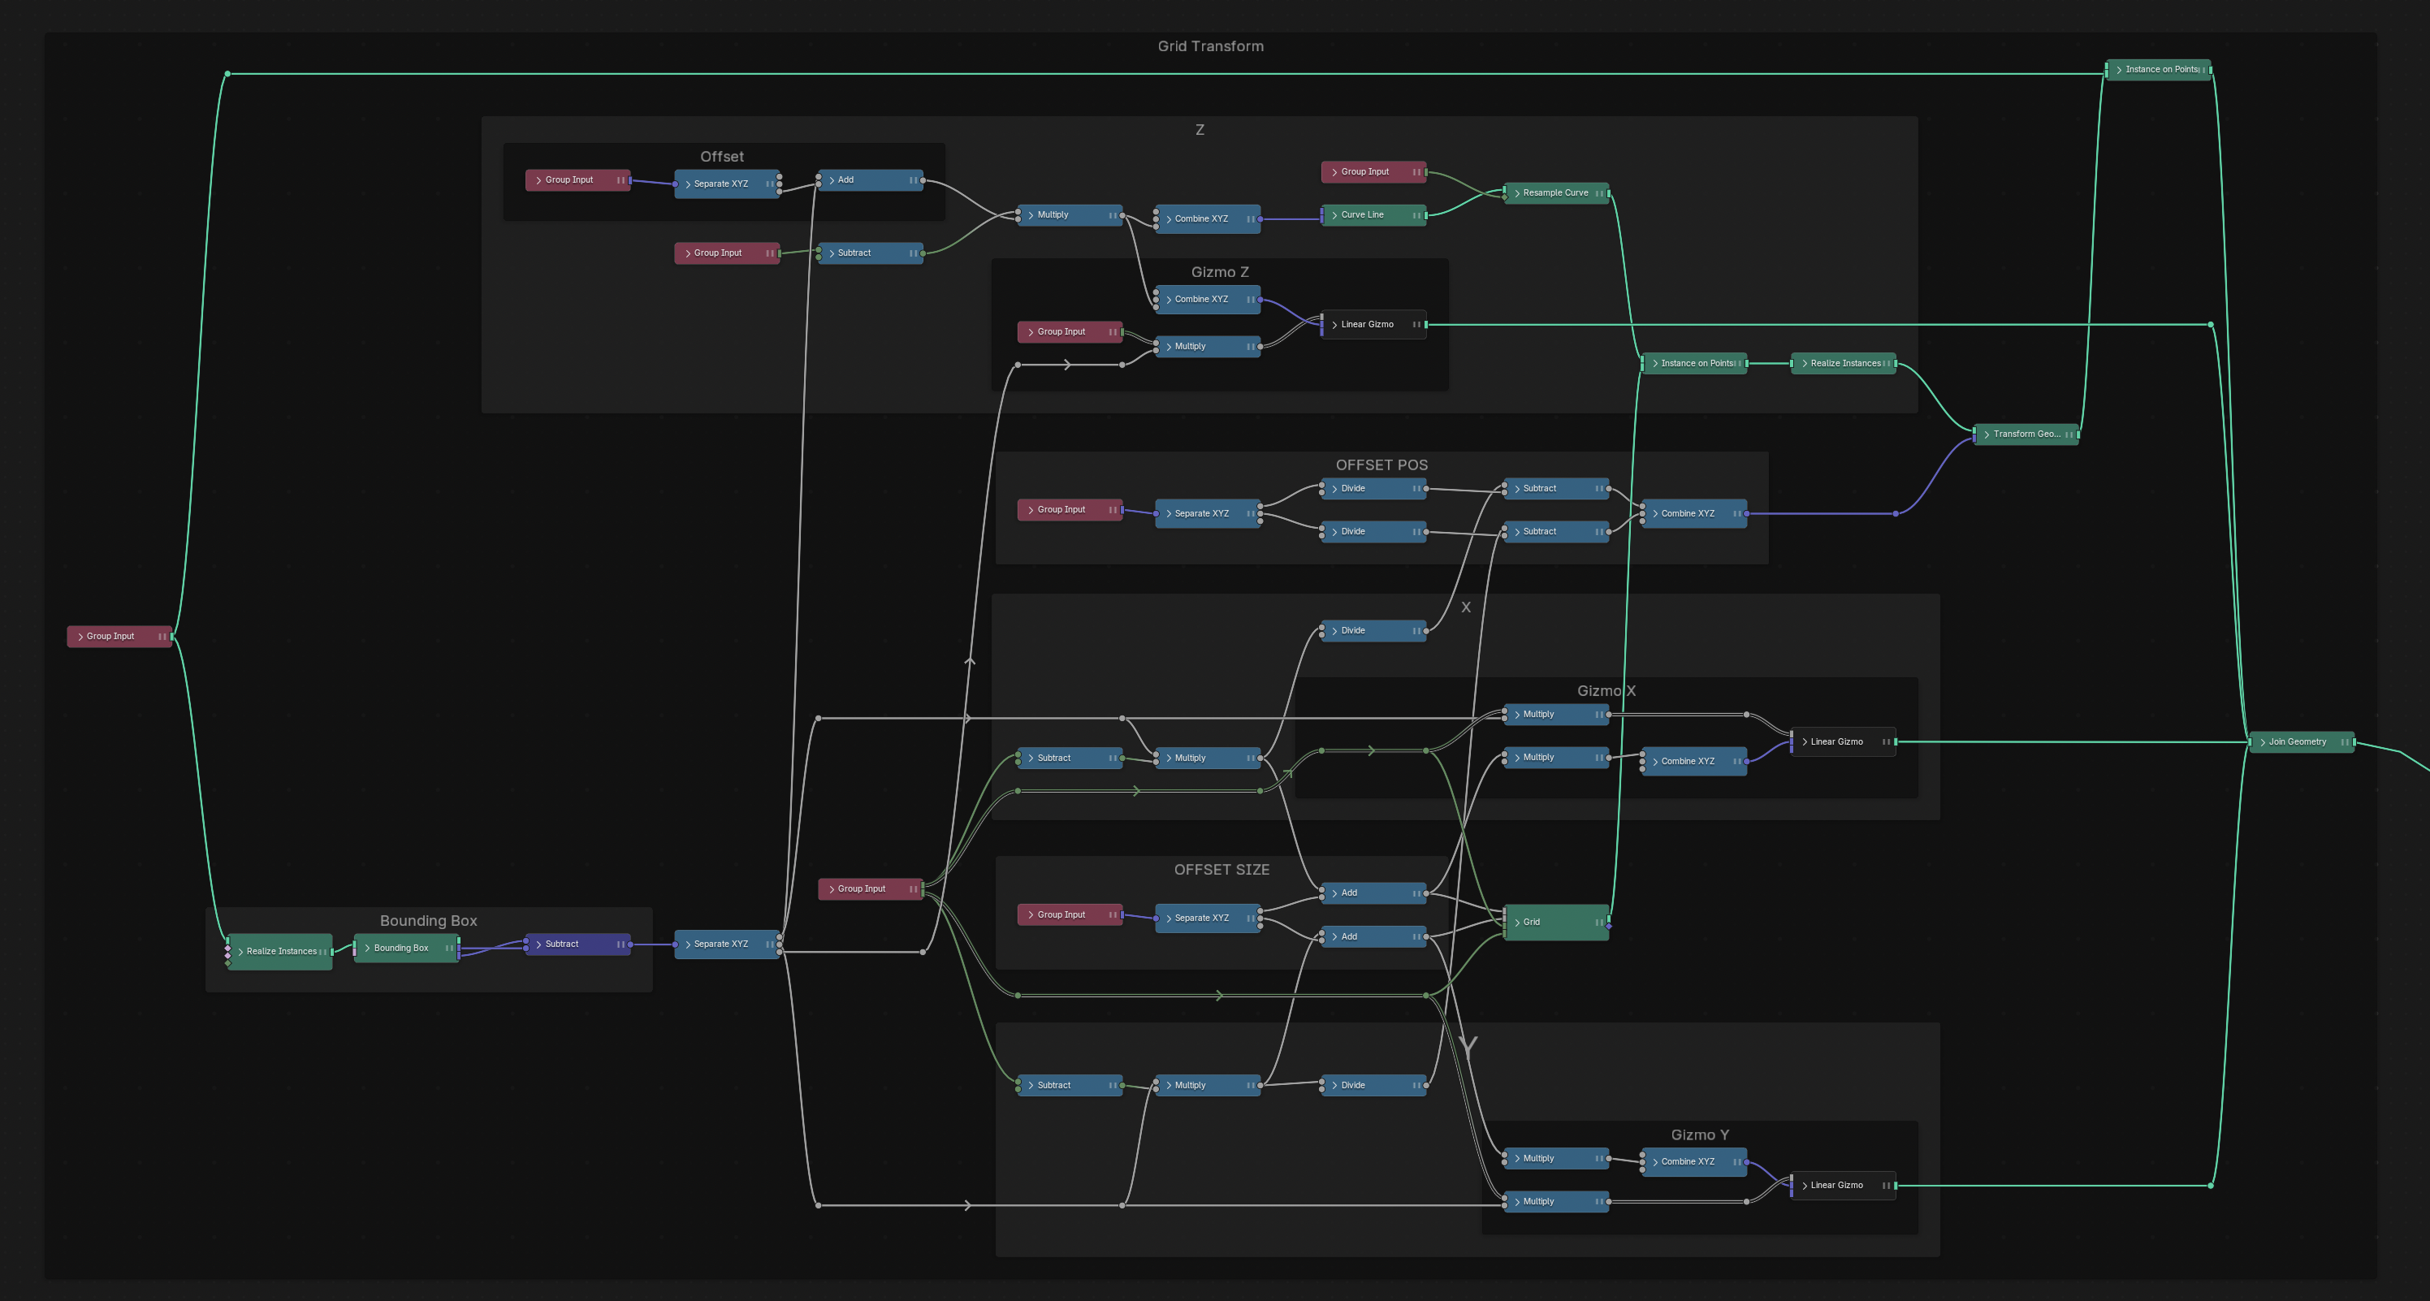Select the Bounding Box node
The width and height of the screenshot is (2430, 1301).
tap(407, 949)
